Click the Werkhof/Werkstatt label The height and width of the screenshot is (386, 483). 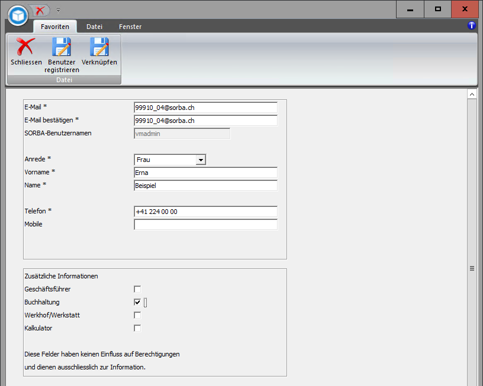point(52,315)
